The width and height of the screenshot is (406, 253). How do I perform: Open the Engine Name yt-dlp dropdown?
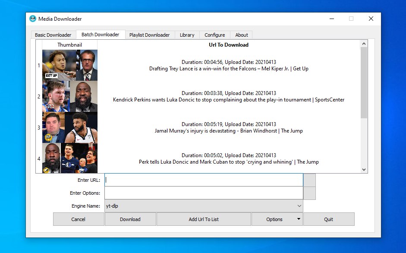click(204, 206)
